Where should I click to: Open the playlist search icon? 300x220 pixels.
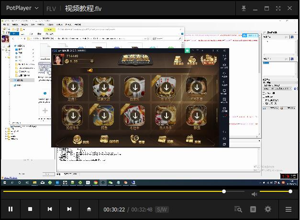coord(238,209)
